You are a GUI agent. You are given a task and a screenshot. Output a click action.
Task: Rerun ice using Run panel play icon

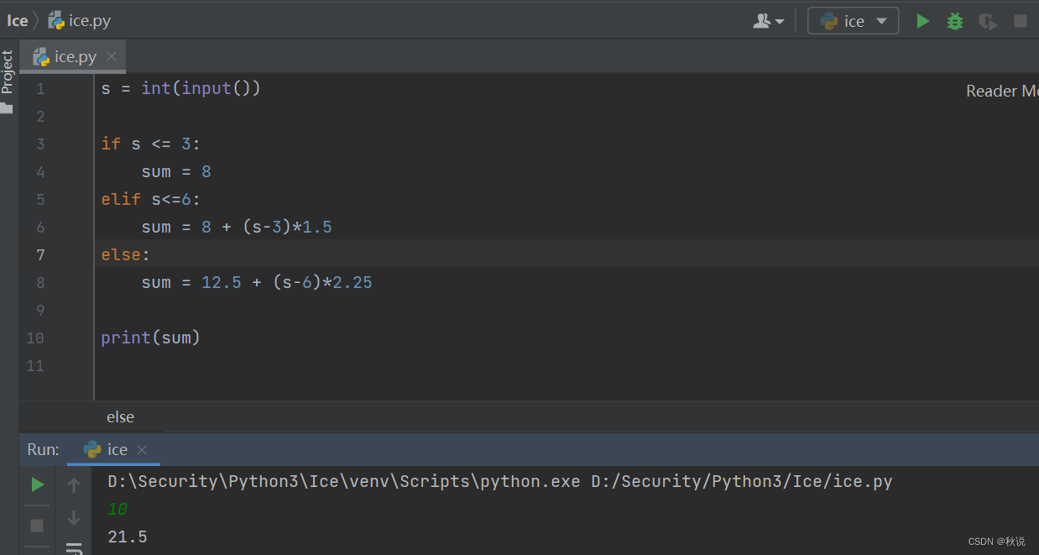tap(37, 484)
